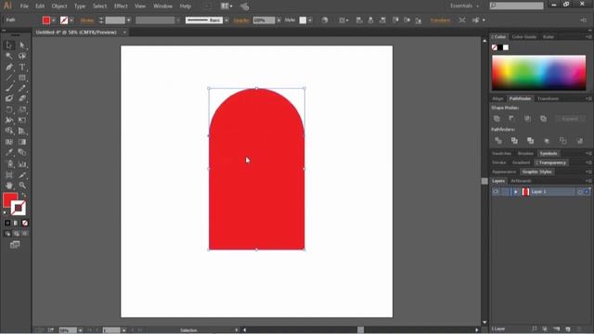Select the Pencil tool
This screenshot has height=334, width=594.
click(22, 88)
